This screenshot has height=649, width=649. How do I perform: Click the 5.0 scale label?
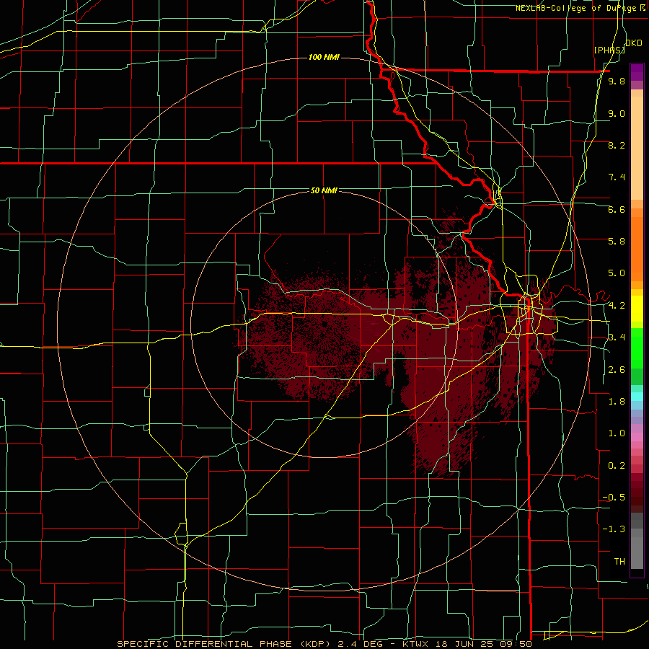(617, 273)
